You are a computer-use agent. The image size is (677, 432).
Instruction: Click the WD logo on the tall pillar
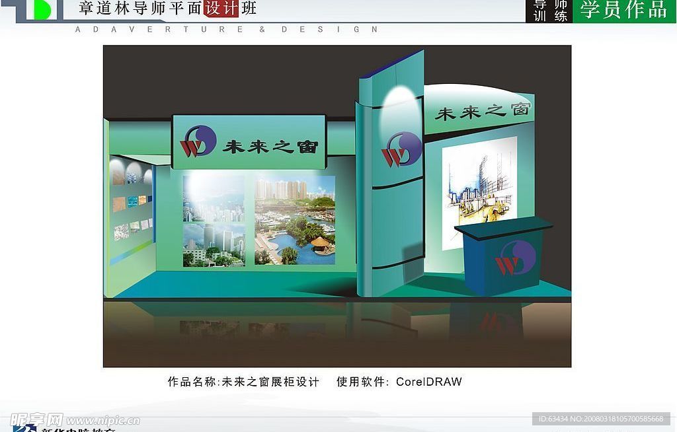pyautogui.click(x=401, y=149)
